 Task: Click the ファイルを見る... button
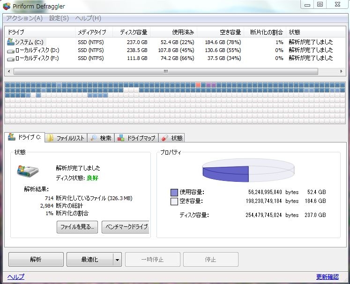pyautogui.click(x=77, y=227)
